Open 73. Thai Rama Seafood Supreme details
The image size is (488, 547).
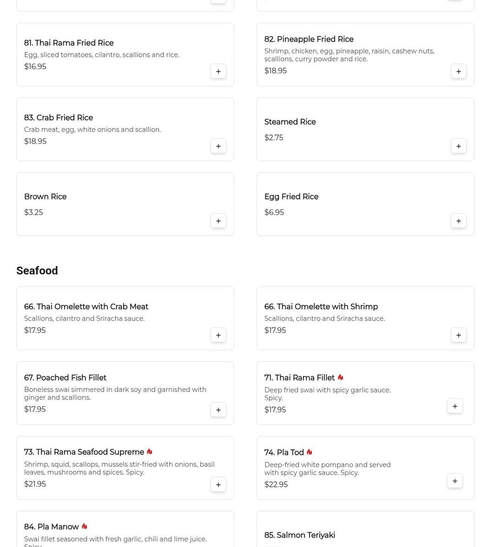[84, 452]
